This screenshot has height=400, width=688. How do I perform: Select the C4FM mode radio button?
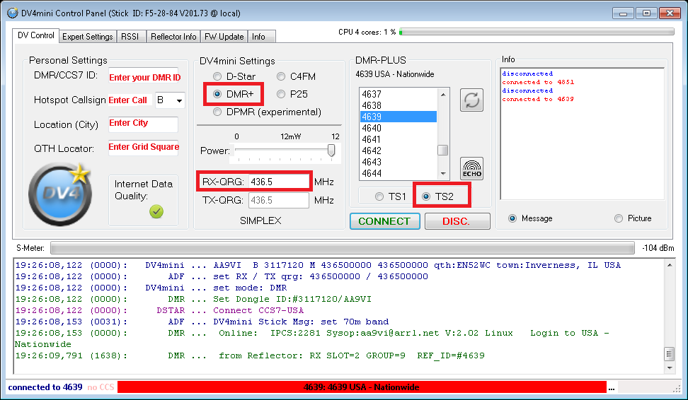click(x=281, y=76)
